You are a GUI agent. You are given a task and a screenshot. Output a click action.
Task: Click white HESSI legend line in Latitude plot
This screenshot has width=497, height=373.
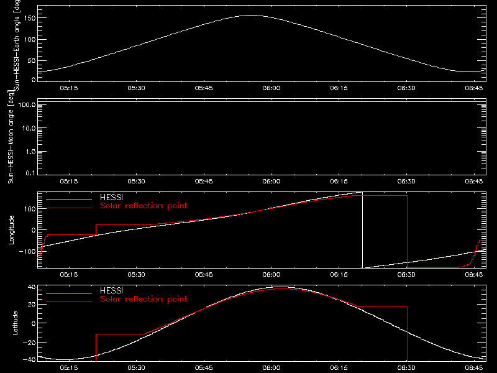tap(69, 293)
